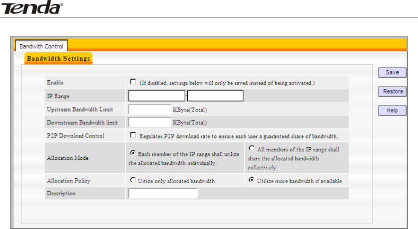Screen dimensions: 418x229
Task: Switch to Bandwidth Settings tab
Action: 58,59
